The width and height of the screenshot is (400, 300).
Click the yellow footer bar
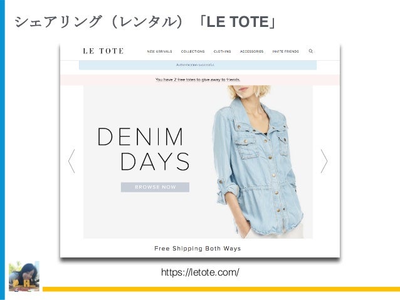(x=221, y=289)
